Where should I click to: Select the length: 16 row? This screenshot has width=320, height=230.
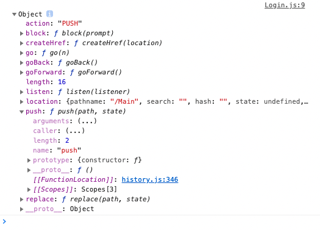(x=46, y=82)
